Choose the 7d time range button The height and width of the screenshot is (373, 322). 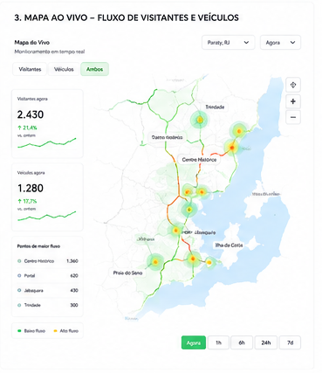click(290, 342)
